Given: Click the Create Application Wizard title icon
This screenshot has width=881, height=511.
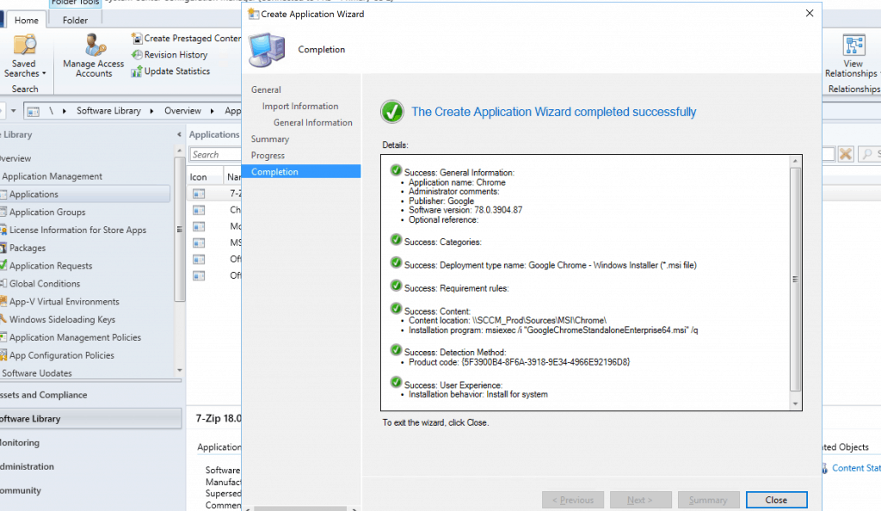Looking at the screenshot, I should pos(254,14).
